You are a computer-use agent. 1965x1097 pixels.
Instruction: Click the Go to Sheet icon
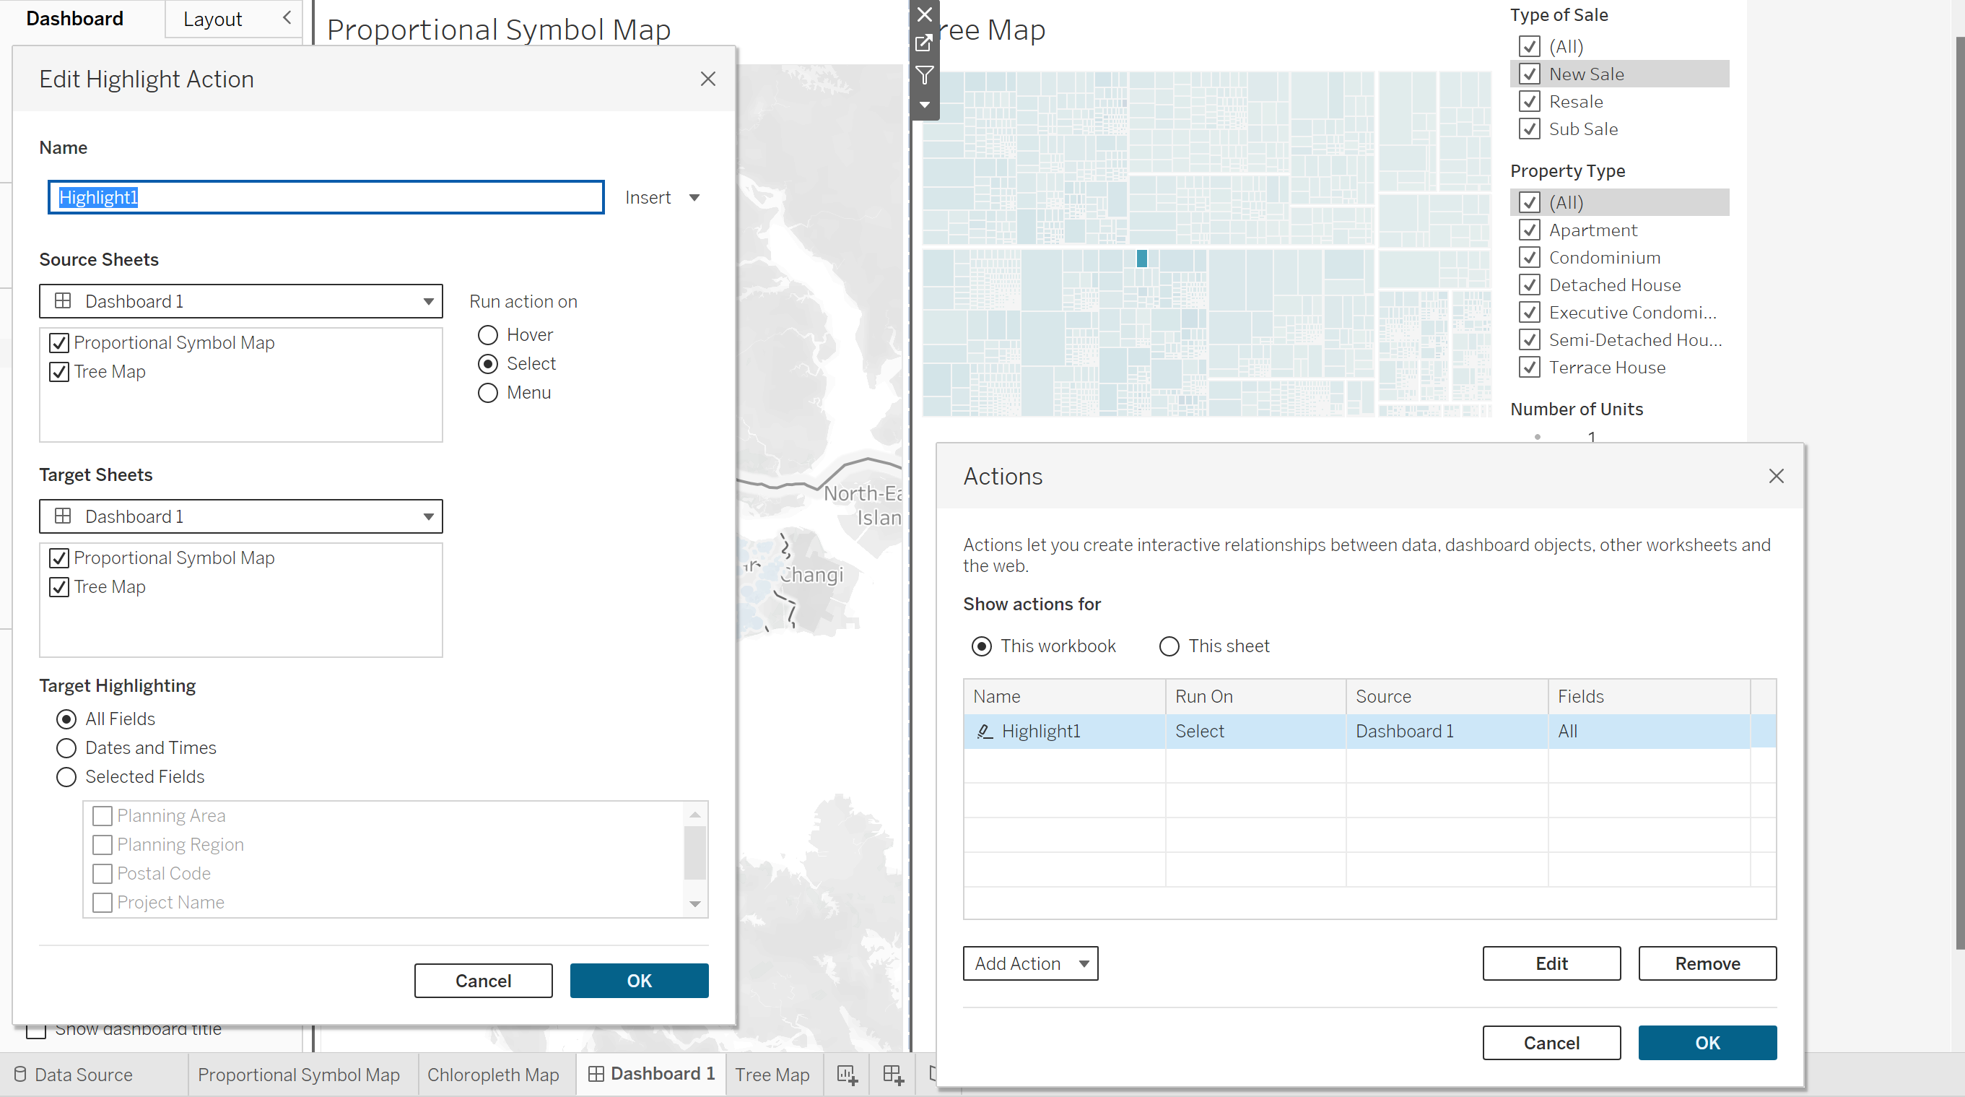pyautogui.click(x=924, y=43)
